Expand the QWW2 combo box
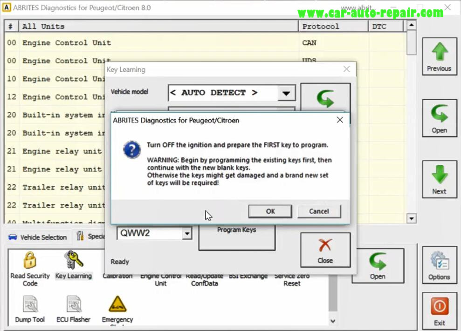The image size is (461, 331). tap(187, 234)
